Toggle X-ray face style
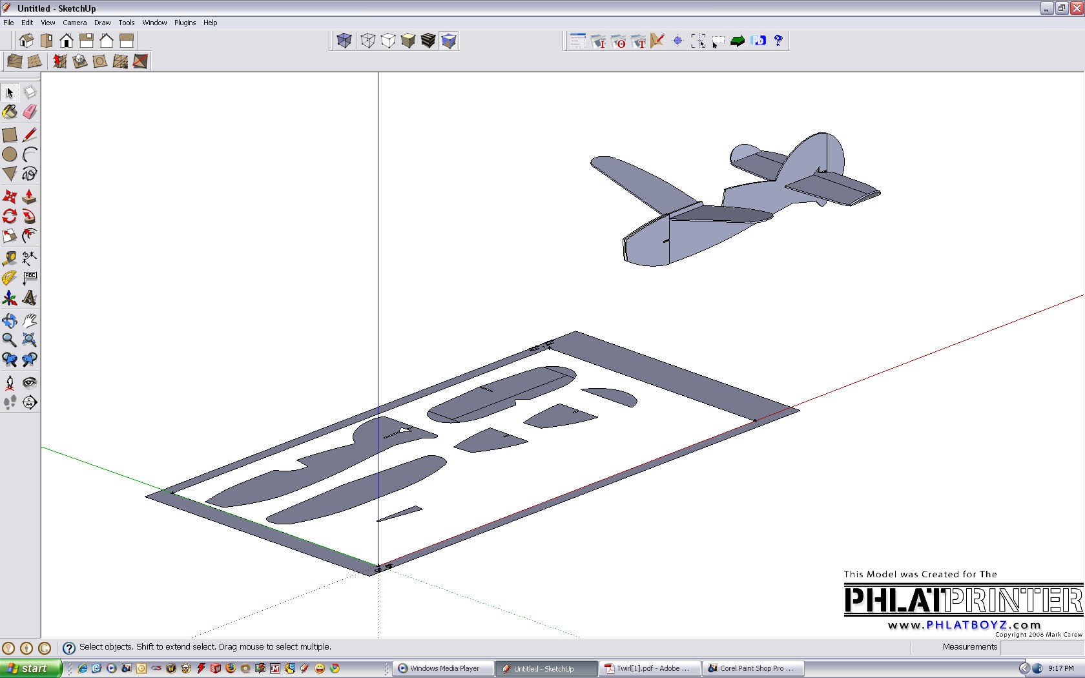The image size is (1085, 678). coord(344,41)
